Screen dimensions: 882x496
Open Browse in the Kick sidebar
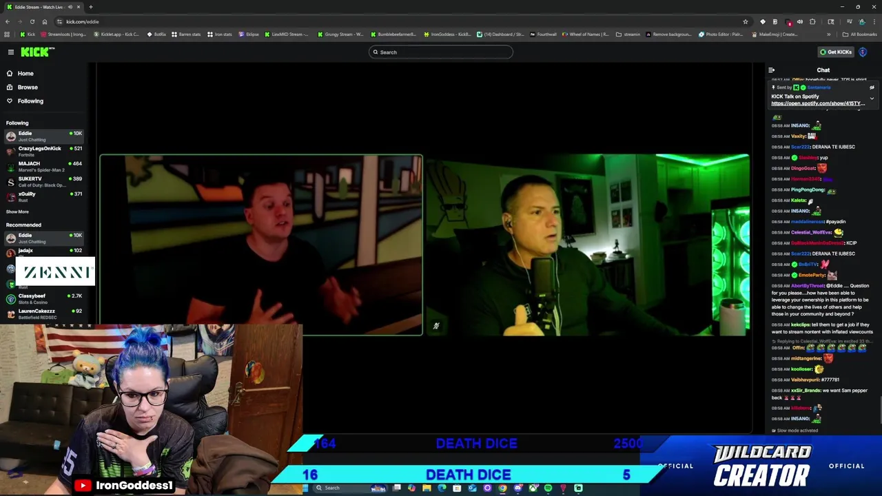28,87
